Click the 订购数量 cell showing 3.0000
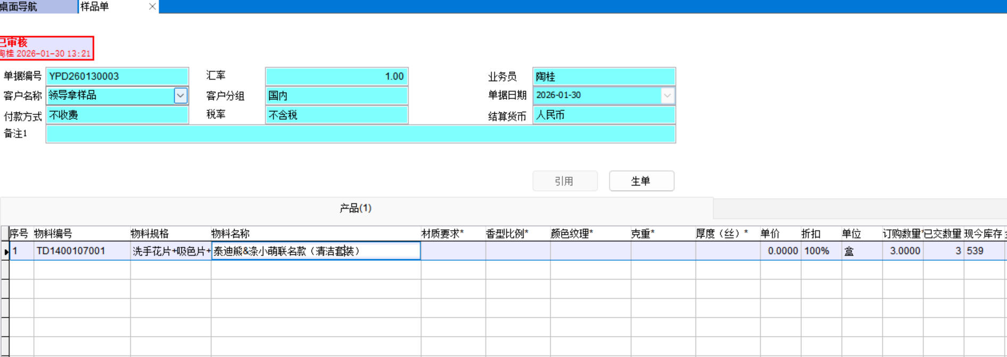 coord(902,251)
